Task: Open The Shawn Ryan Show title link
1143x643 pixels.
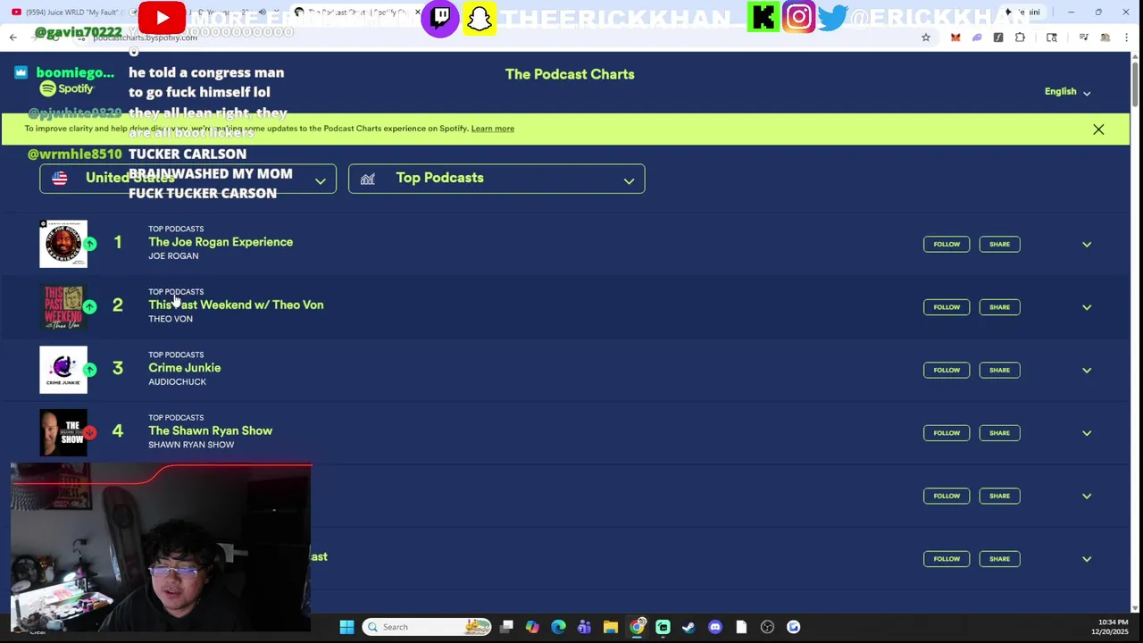Action: point(210,430)
